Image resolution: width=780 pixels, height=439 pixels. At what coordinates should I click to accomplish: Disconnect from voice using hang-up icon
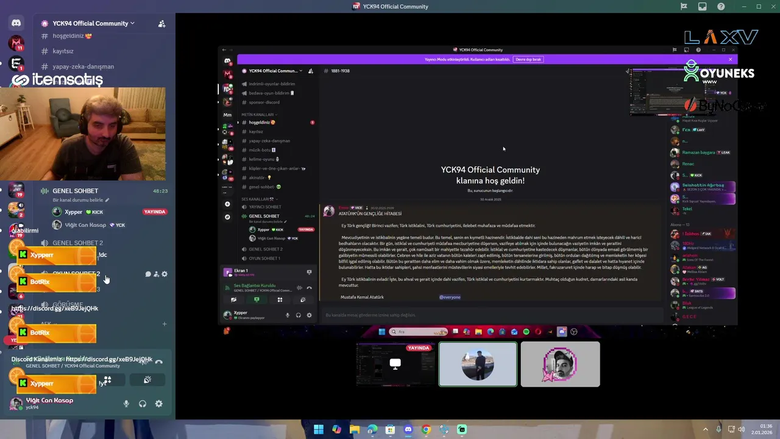[158, 362]
